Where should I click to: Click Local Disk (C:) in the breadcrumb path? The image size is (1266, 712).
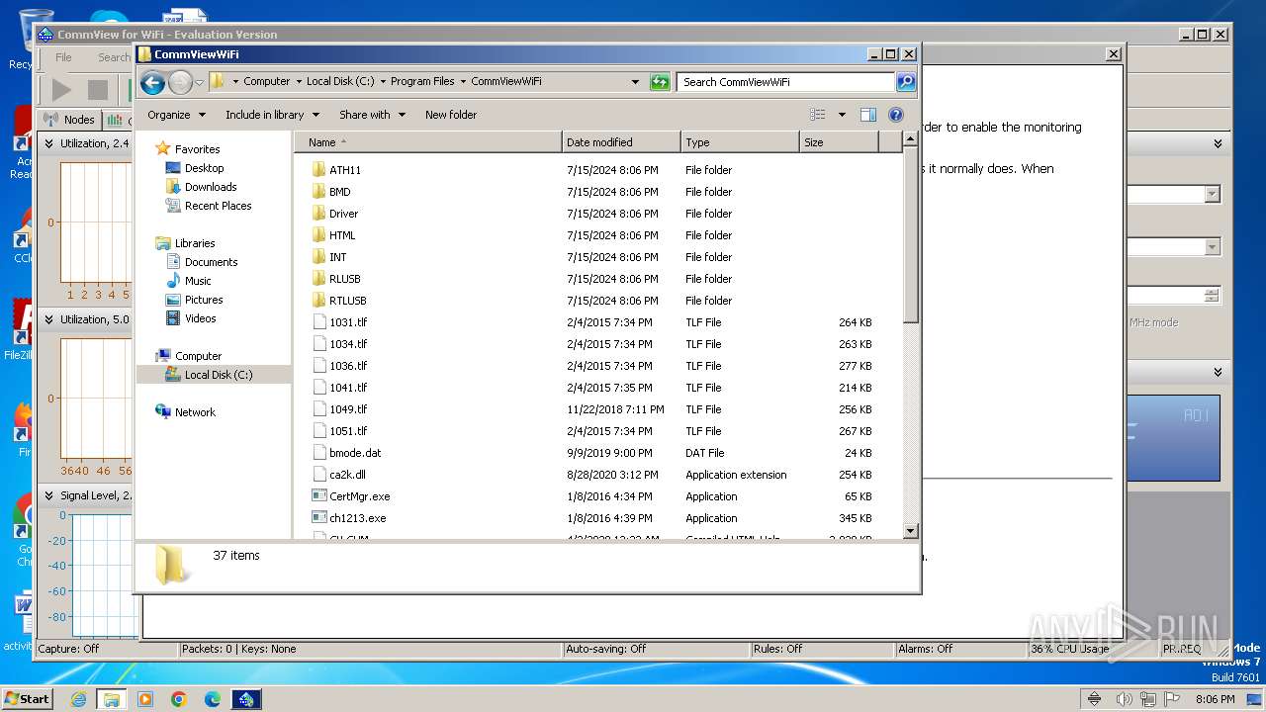(x=340, y=82)
